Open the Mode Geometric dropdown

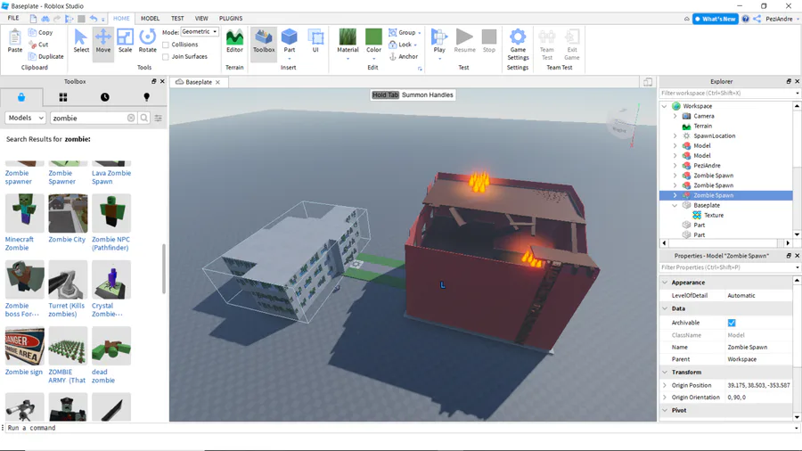tap(200, 32)
